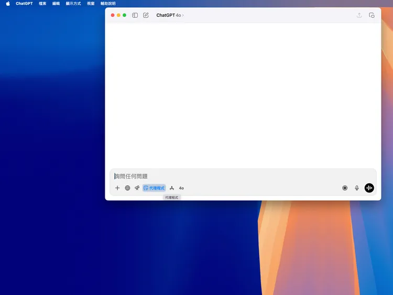Start dictation with microphone icon
This screenshot has height=295, width=393.
pos(357,188)
